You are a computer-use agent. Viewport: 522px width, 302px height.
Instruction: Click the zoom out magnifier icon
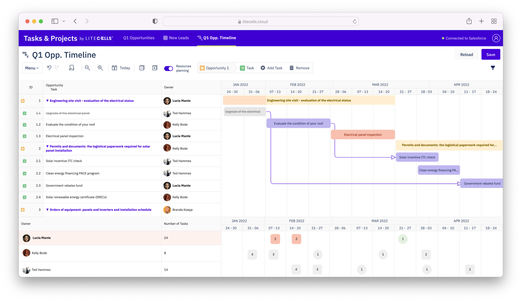coord(87,68)
